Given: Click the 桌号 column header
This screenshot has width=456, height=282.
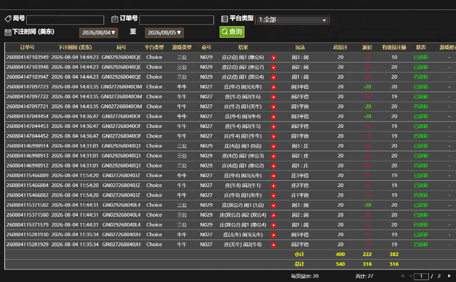Looking at the screenshot, I should point(206,47).
